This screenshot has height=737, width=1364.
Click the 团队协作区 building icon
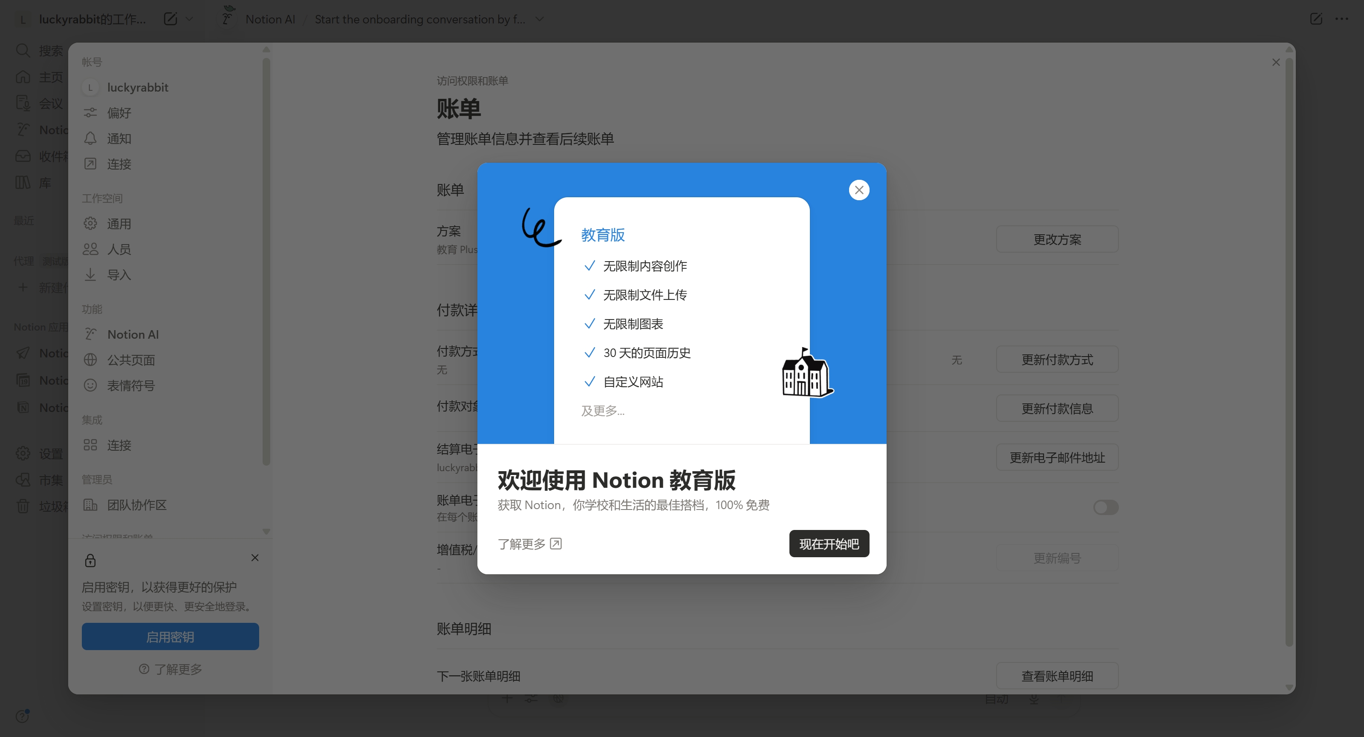click(x=90, y=505)
